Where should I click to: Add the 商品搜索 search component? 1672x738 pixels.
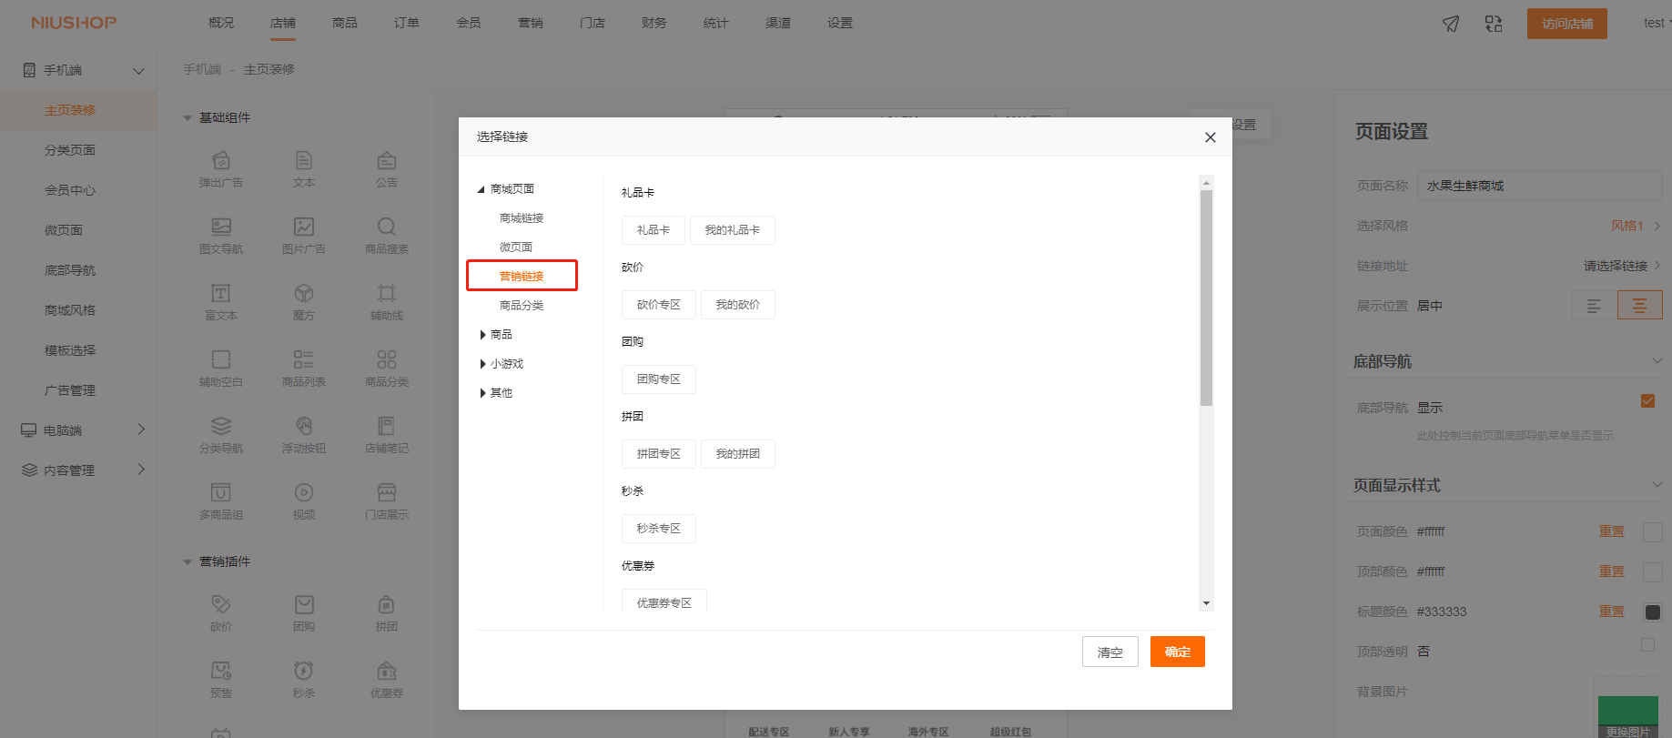(x=387, y=236)
